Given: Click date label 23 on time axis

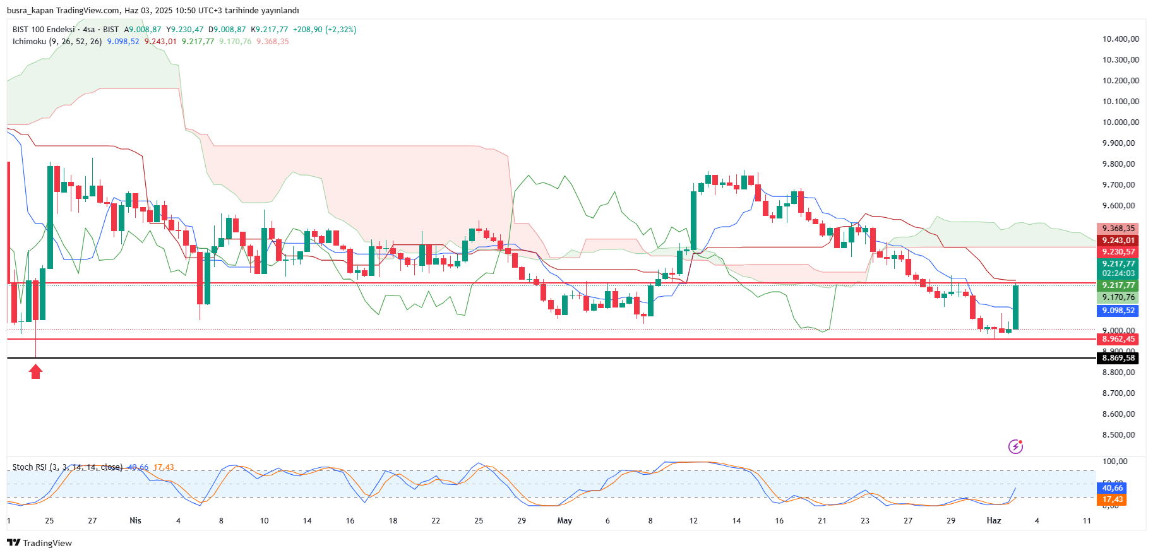Looking at the screenshot, I should (x=865, y=521).
